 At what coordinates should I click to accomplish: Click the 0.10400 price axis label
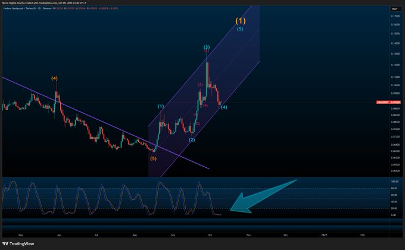click(395, 85)
